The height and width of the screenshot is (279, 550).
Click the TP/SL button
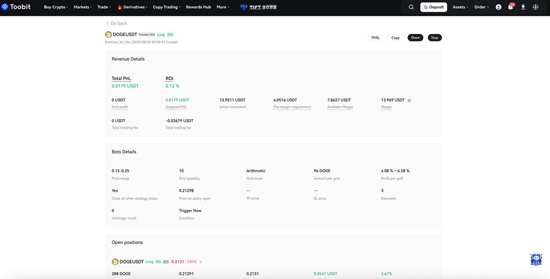pyautogui.click(x=375, y=38)
